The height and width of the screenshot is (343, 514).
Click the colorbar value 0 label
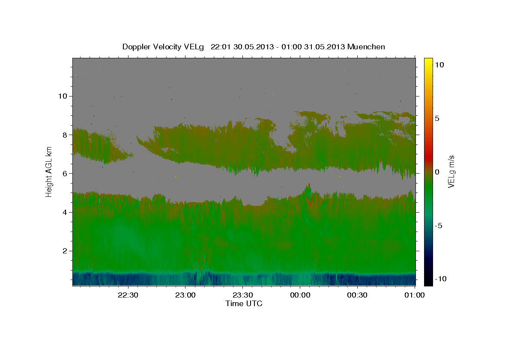[437, 172]
